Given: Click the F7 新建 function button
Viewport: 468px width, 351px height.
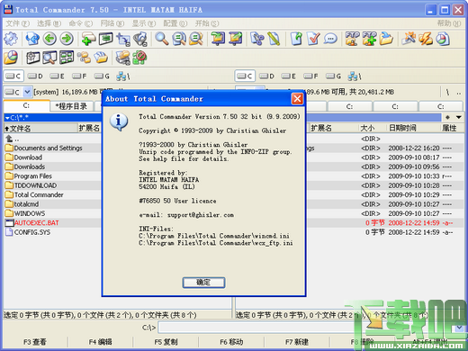Looking at the screenshot, I should tap(297, 342).
